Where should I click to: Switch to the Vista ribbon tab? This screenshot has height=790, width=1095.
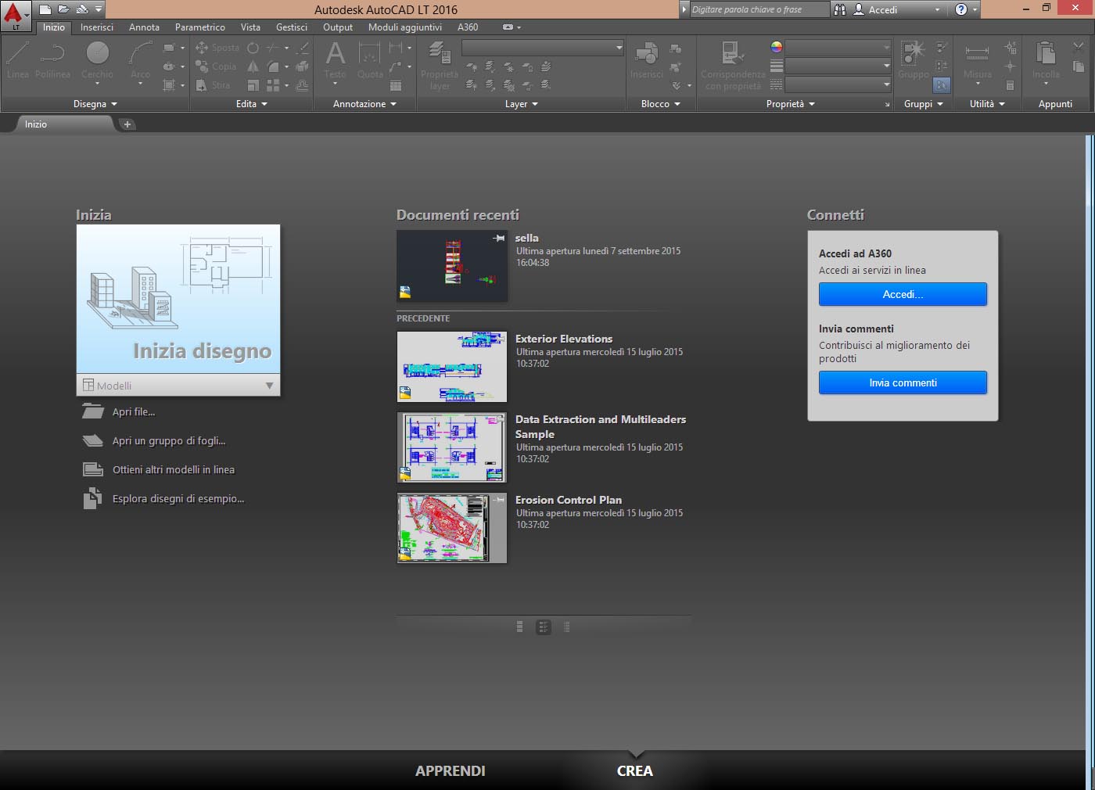pos(250,27)
